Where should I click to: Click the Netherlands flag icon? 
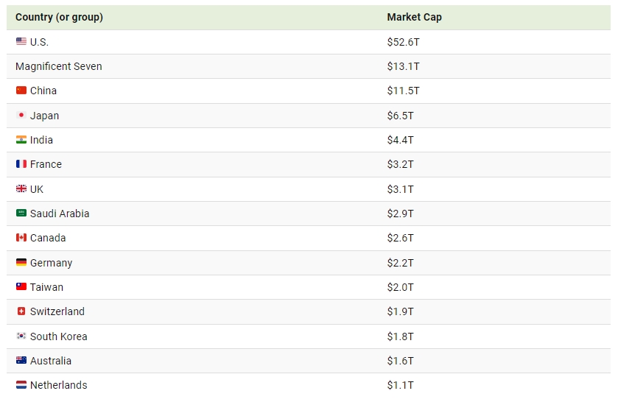click(x=21, y=385)
